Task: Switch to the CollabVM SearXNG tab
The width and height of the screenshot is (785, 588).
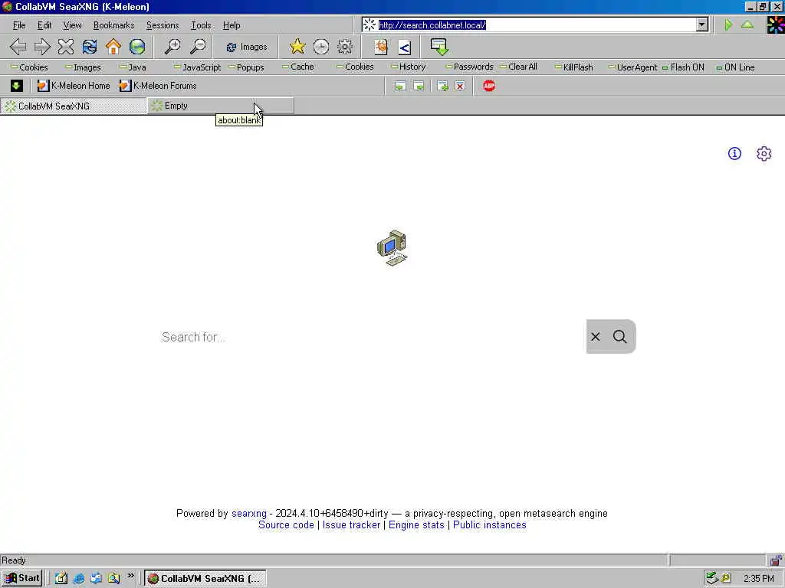Action: pyautogui.click(x=73, y=106)
